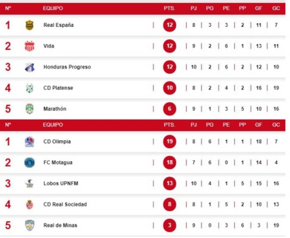Click the Lobos UPNFM team crest

30,184
